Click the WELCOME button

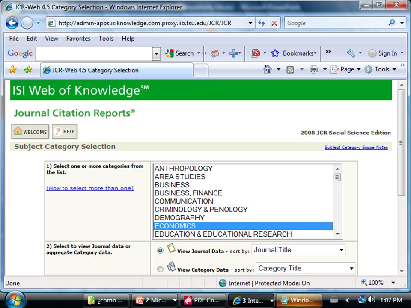(30, 131)
